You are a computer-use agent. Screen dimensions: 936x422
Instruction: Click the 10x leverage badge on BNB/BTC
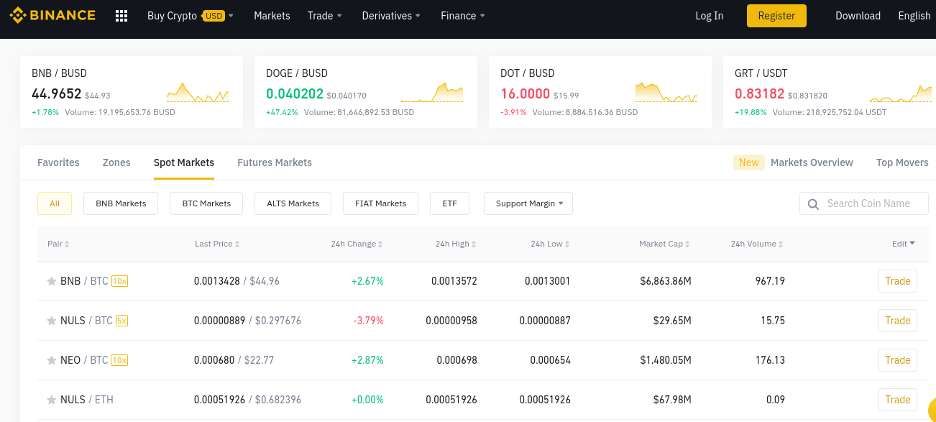(x=118, y=280)
